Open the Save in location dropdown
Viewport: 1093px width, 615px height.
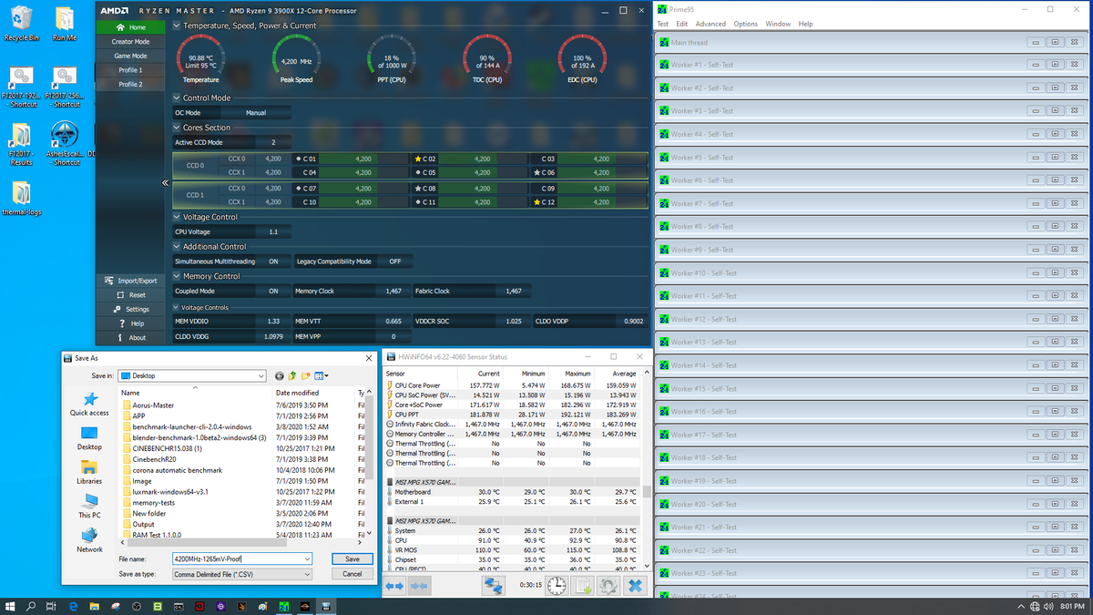[260, 375]
